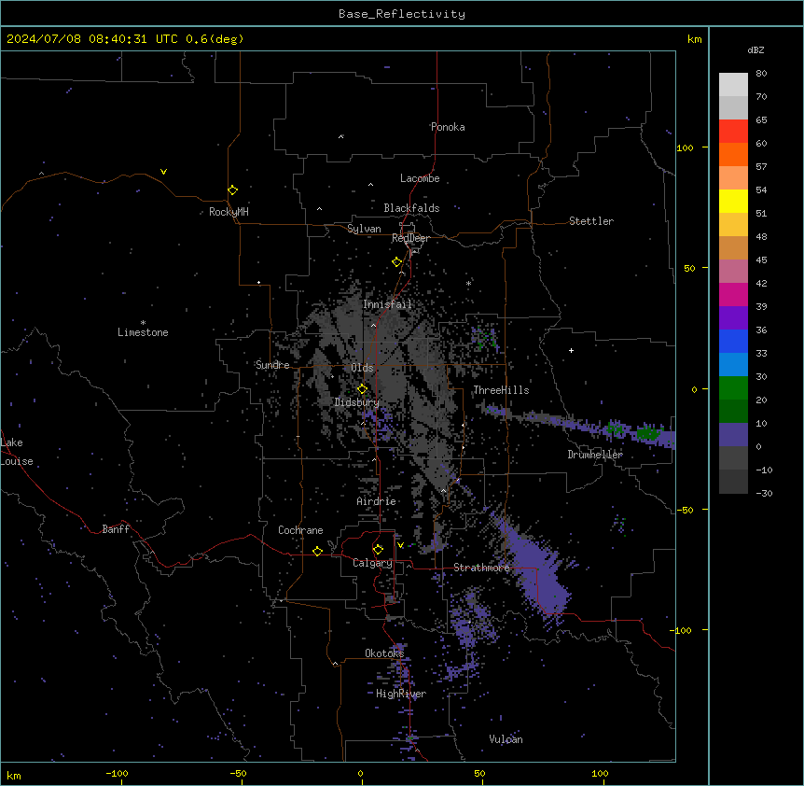The height and width of the screenshot is (786, 804).
Task: Click the Banff city label
Action: pos(116,529)
